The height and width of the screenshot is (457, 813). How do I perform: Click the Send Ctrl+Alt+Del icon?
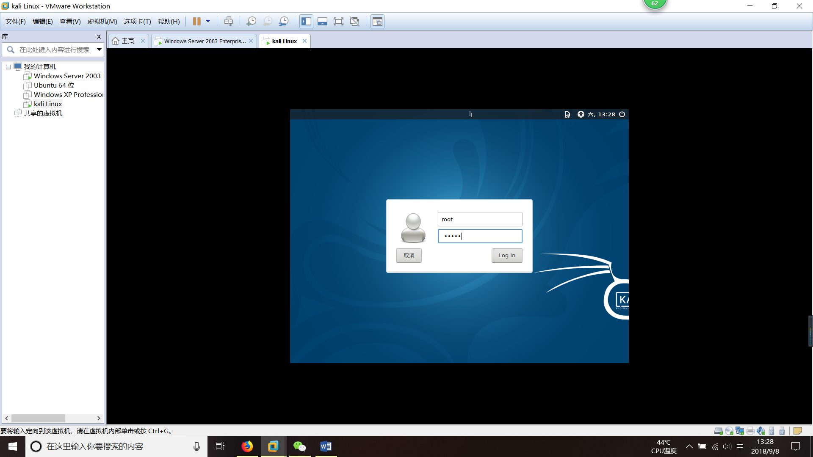click(x=228, y=21)
